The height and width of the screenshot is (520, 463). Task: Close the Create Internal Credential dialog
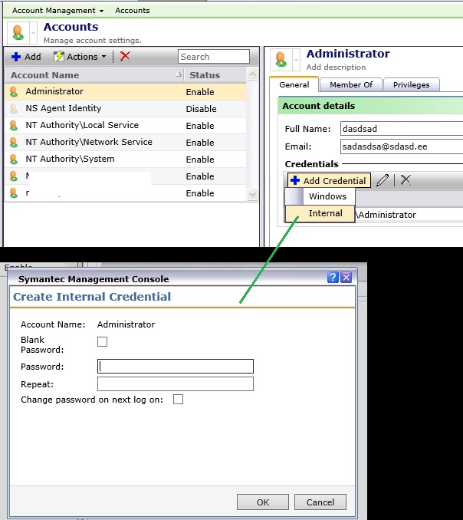pos(346,277)
